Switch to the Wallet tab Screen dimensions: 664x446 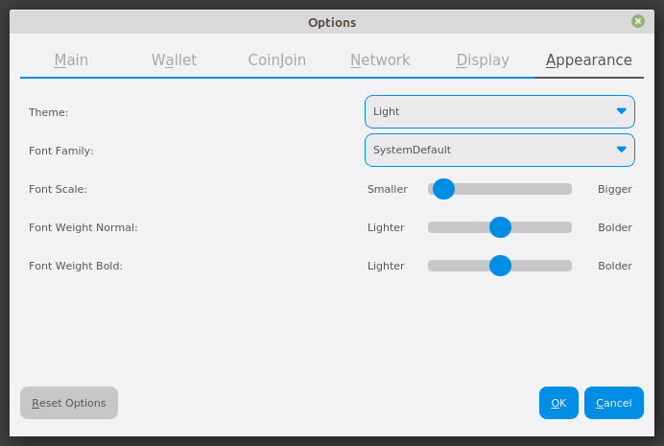[174, 60]
